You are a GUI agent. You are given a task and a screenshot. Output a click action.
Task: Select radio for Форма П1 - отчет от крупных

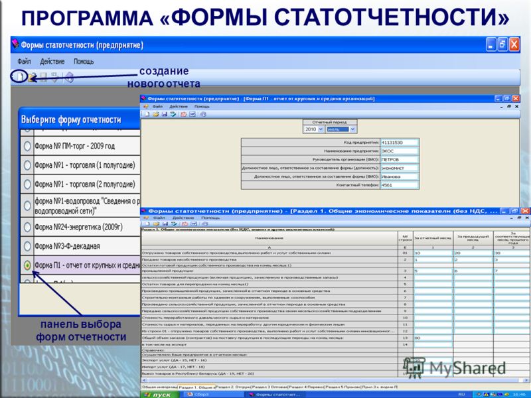(27, 265)
